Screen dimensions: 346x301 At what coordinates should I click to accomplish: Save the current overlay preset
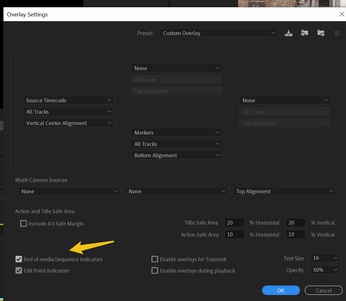[x=288, y=33]
